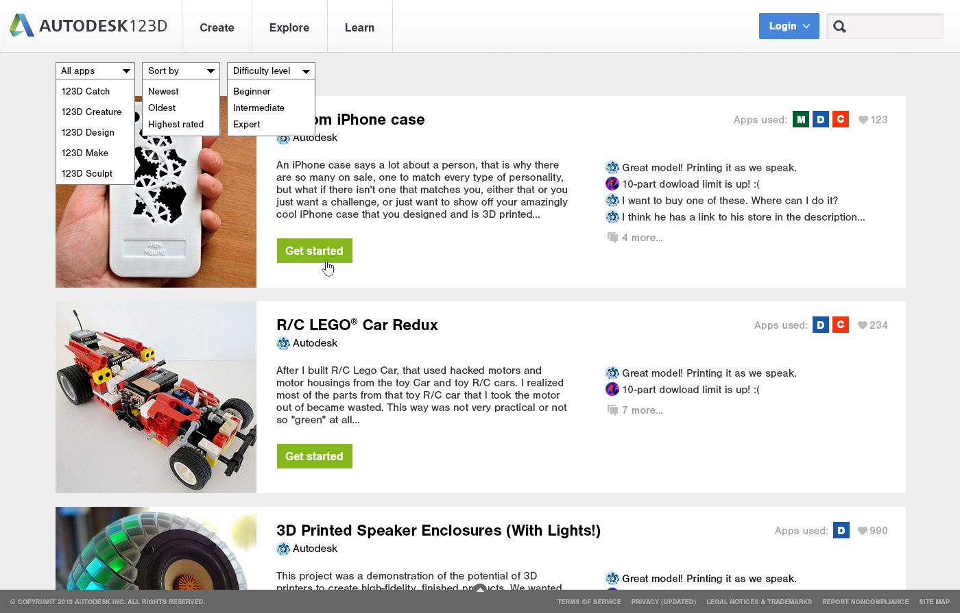Click 'iPhone case' project title text
Image resolution: width=960 pixels, height=613 pixels.
381,119
